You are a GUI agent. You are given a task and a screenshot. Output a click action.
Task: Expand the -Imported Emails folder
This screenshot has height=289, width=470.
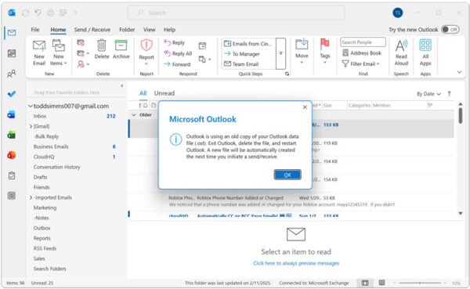31,197
